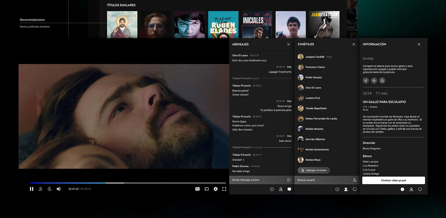Select the Recomendaciones tab

pos(32,19)
